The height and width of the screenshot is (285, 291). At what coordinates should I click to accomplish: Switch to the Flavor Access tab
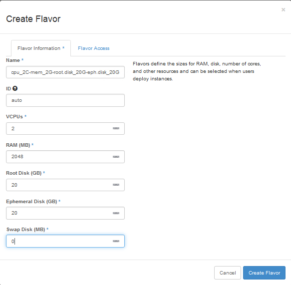pos(93,48)
